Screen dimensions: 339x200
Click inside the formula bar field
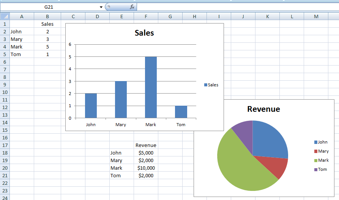[238, 7]
